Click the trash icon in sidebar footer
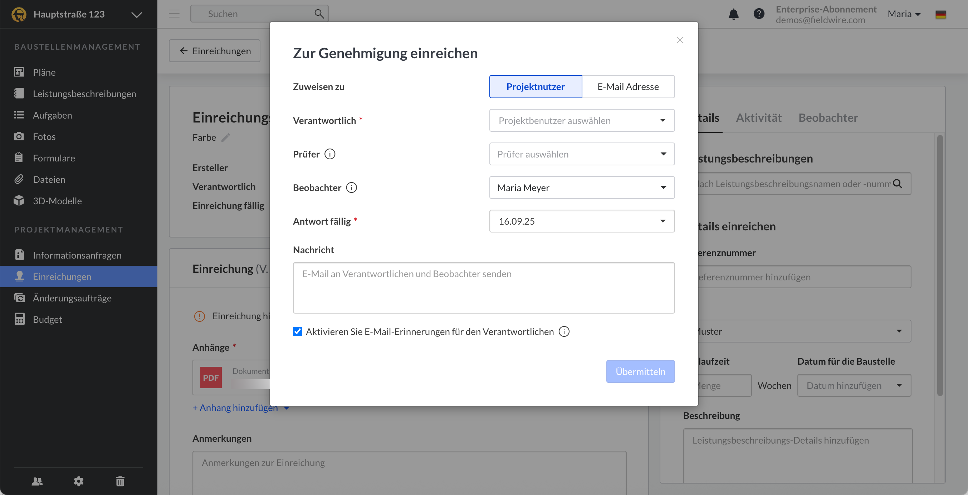This screenshot has width=968, height=495. click(120, 481)
